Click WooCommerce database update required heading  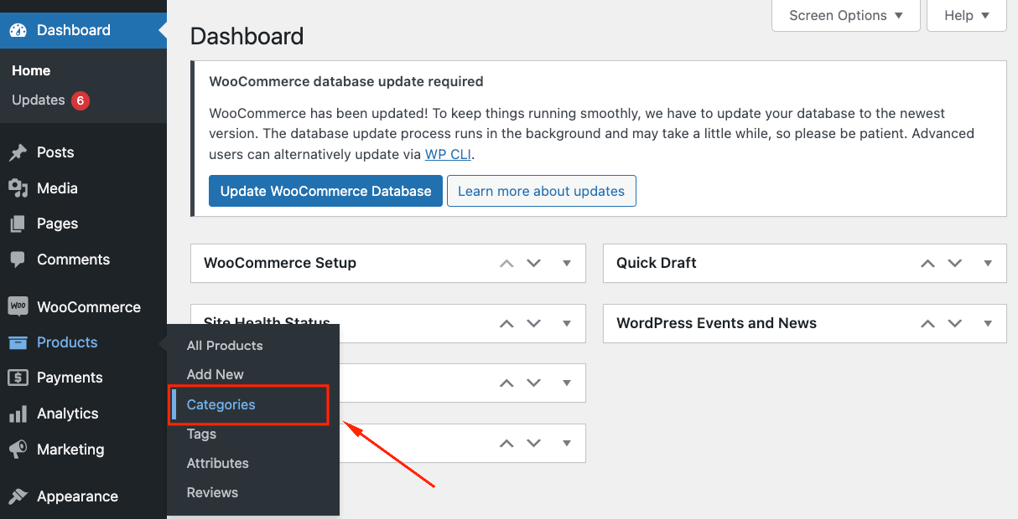346,82
